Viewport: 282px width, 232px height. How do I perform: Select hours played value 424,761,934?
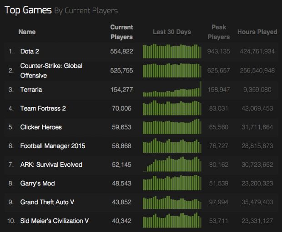click(x=257, y=51)
